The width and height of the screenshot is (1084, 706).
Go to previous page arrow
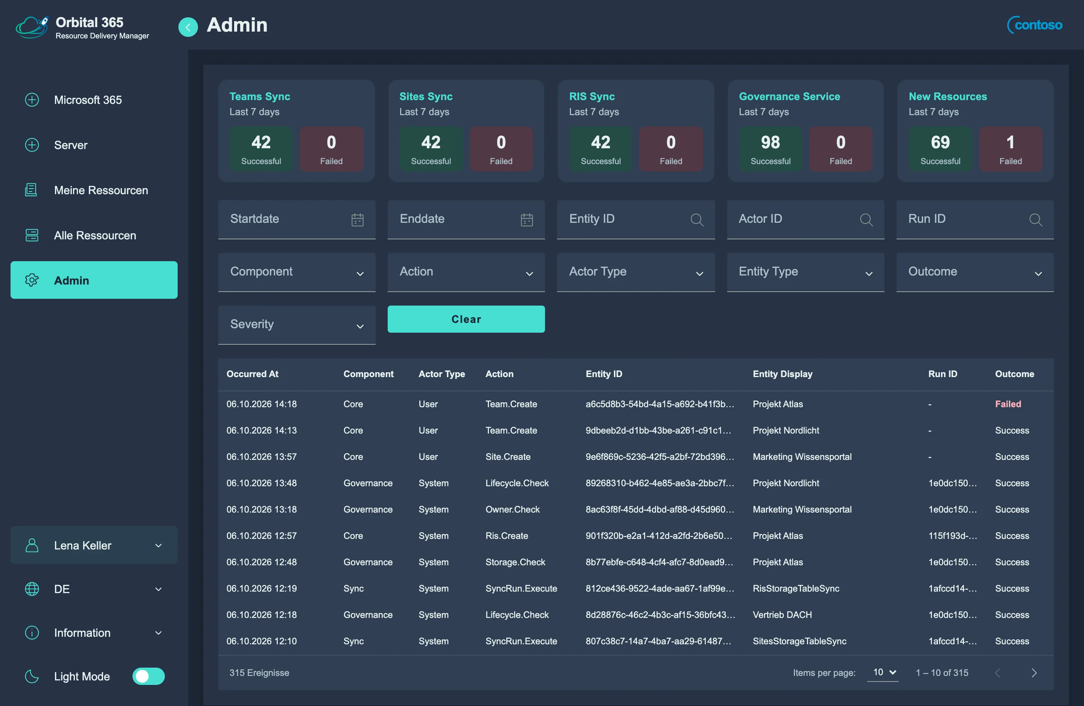[x=997, y=673]
